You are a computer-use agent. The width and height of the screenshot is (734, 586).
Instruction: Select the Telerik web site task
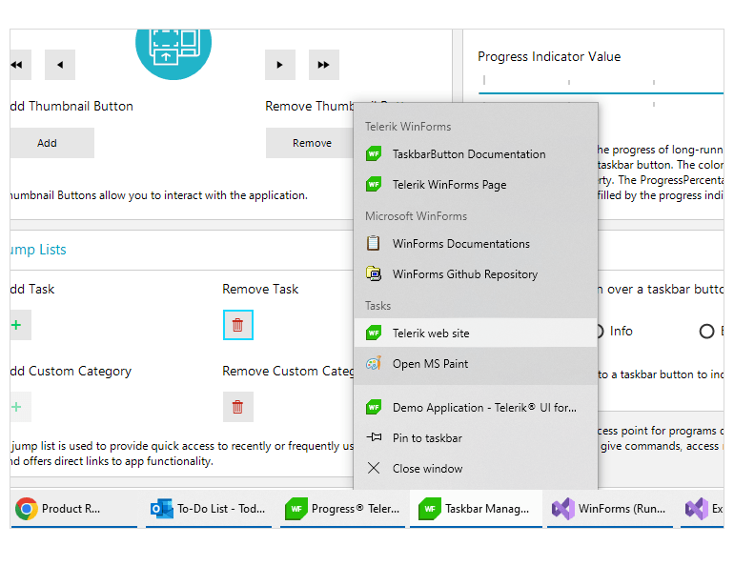476,333
